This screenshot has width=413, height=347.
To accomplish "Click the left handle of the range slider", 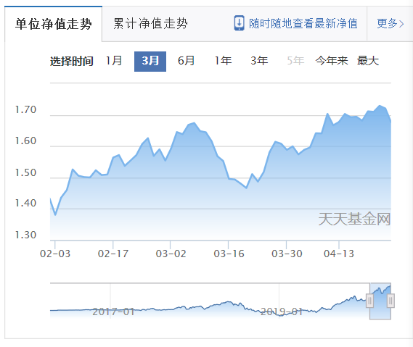I will [x=369, y=301].
